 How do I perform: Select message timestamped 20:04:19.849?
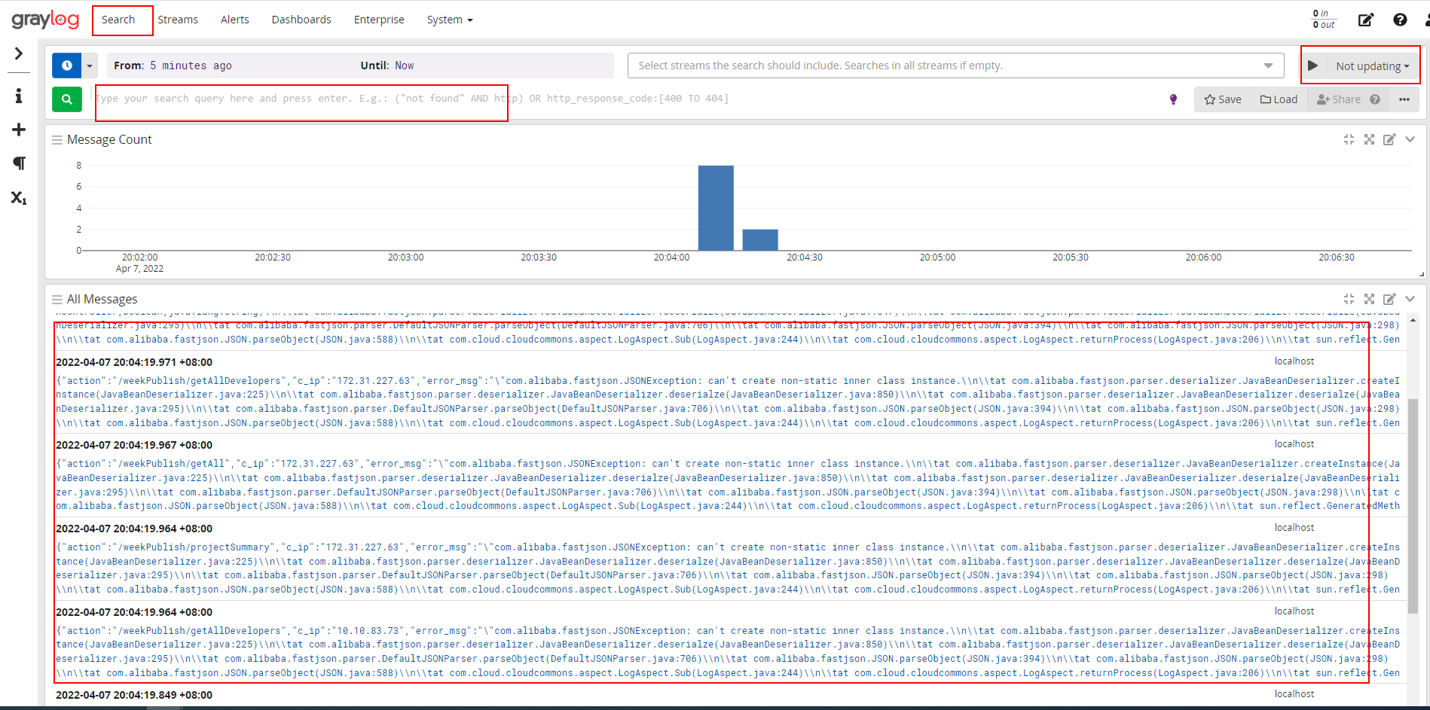[x=134, y=695]
